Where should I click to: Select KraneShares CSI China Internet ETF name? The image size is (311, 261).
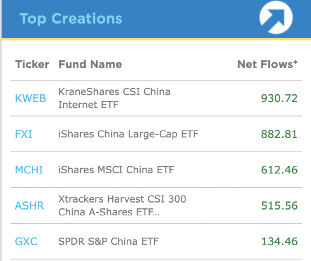pos(114,98)
